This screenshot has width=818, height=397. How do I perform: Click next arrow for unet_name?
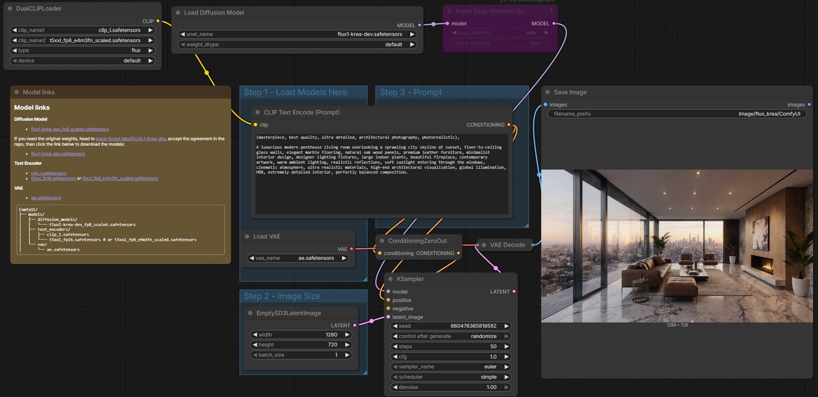[x=412, y=34]
